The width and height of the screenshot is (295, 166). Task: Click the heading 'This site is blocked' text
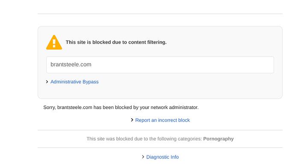(88, 42)
